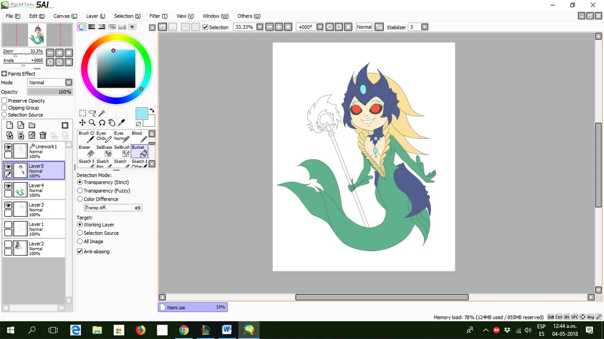Select the Hand pan tool
The image size is (604, 339).
pos(112,123)
